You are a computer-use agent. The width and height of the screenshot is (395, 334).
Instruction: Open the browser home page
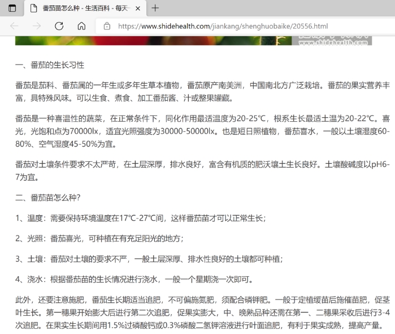pyautogui.click(x=81, y=26)
